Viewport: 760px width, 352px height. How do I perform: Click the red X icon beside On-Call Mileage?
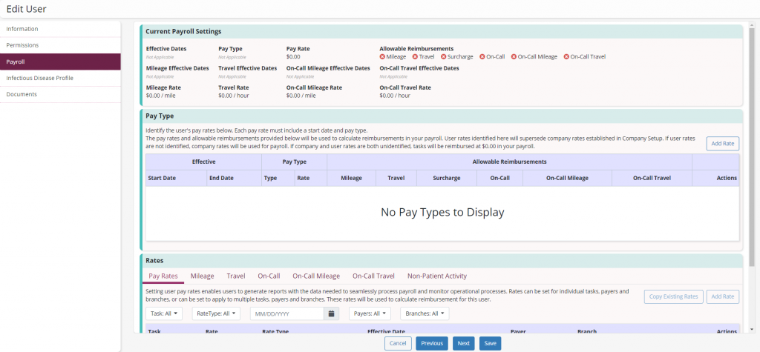pos(514,56)
